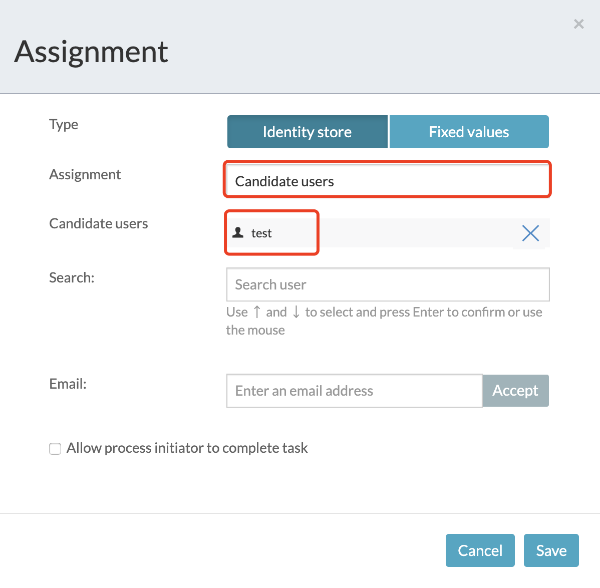Select the Identity store type tab
This screenshot has width=600, height=588.
click(308, 132)
